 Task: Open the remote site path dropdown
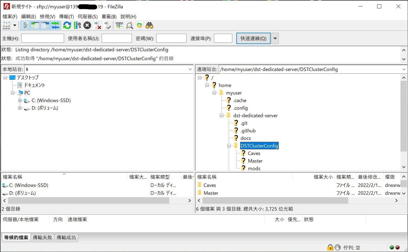[x=404, y=69]
